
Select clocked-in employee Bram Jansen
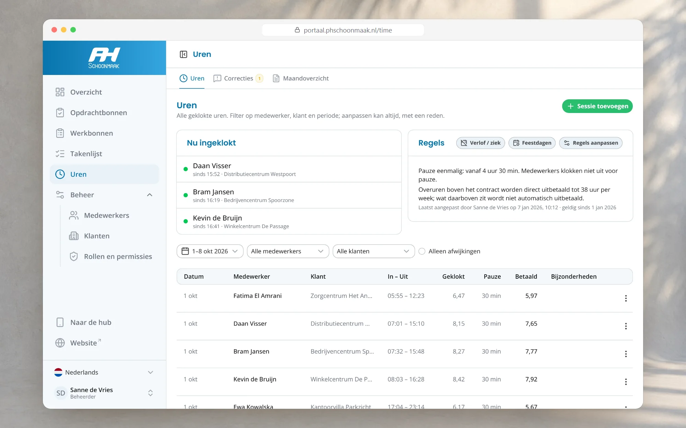[289, 196]
